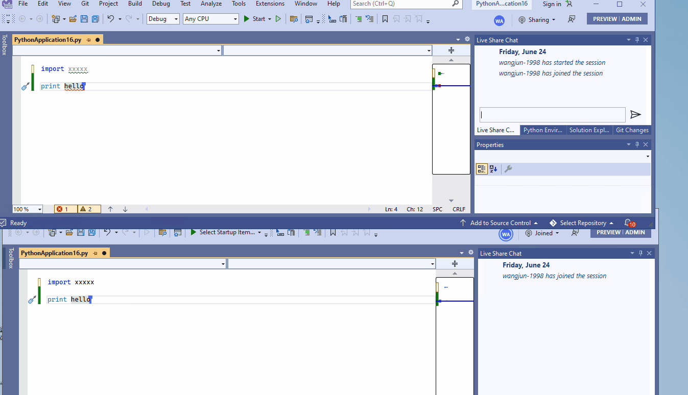Switch to Live Share Chat tab
The width and height of the screenshot is (688, 395).
(x=496, y=130)
